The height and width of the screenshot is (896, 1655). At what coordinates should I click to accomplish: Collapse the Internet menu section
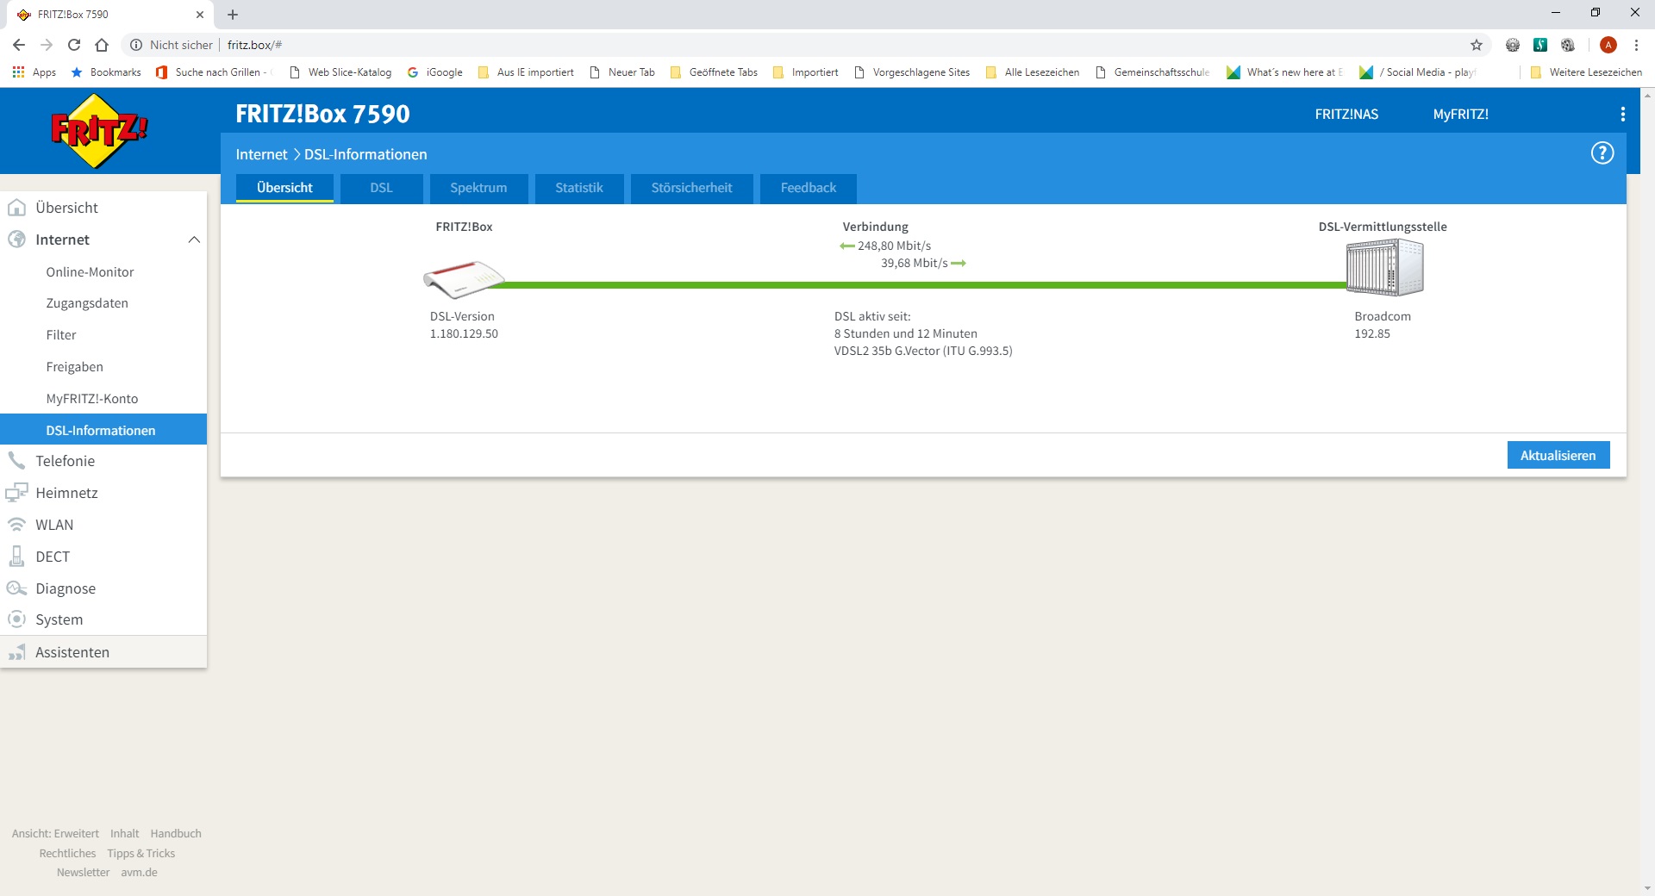[194, 240]
